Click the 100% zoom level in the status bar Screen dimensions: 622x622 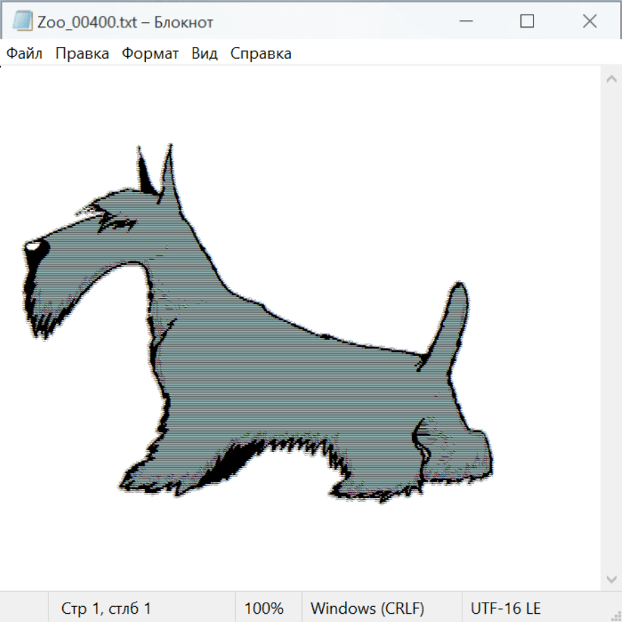pos(264,608)
